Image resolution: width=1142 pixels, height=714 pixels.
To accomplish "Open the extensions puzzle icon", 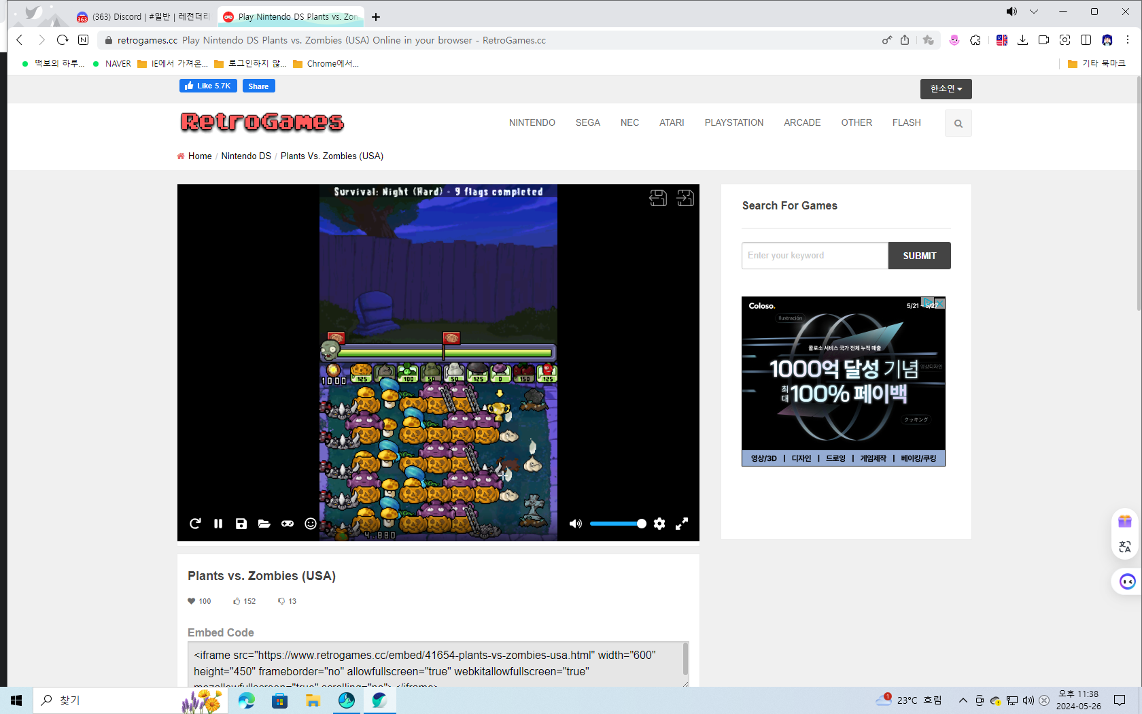I will [x=975, y=40].
